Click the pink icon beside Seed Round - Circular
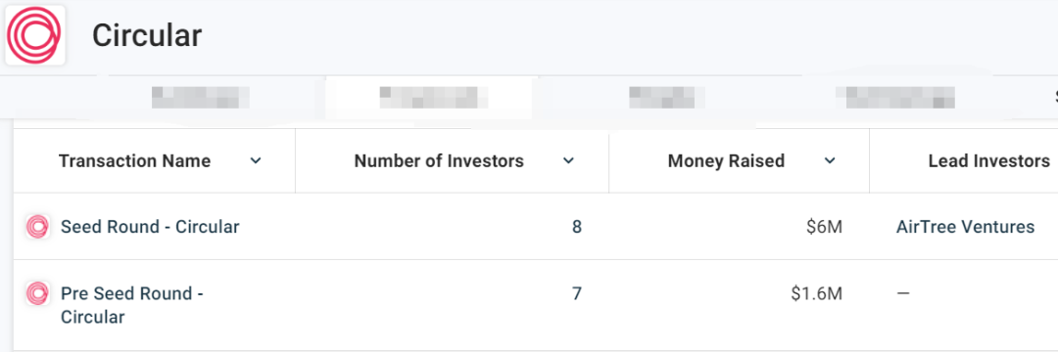This screenshot has width=1058, height=352. tap(37, 228)
